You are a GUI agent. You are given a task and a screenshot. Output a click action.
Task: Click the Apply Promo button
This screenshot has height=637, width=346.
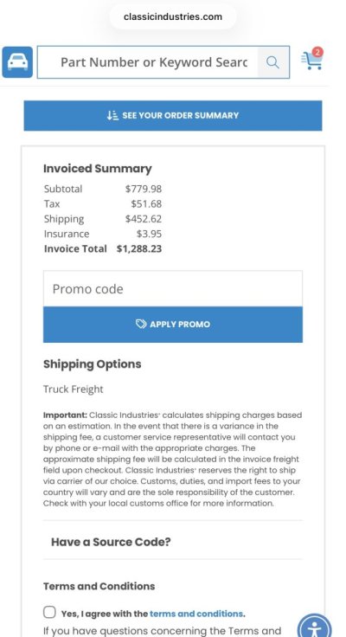point(173,325)
